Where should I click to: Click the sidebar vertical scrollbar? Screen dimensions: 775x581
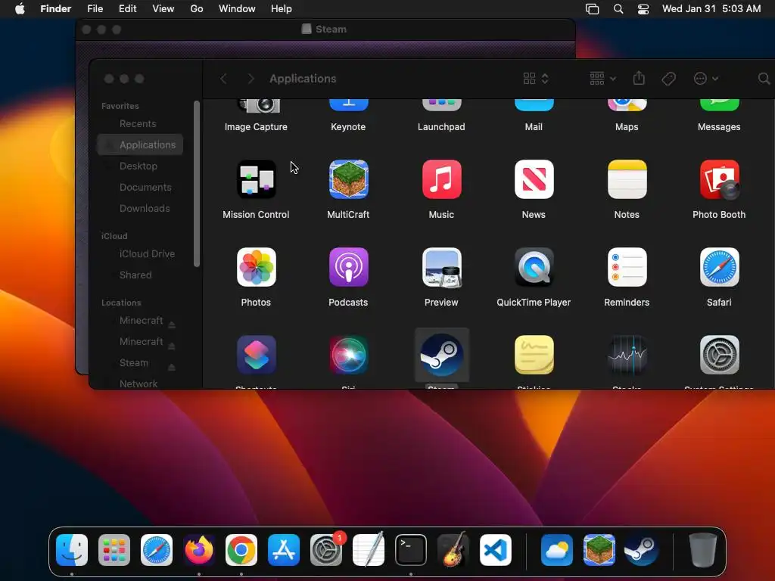(197, 184)
